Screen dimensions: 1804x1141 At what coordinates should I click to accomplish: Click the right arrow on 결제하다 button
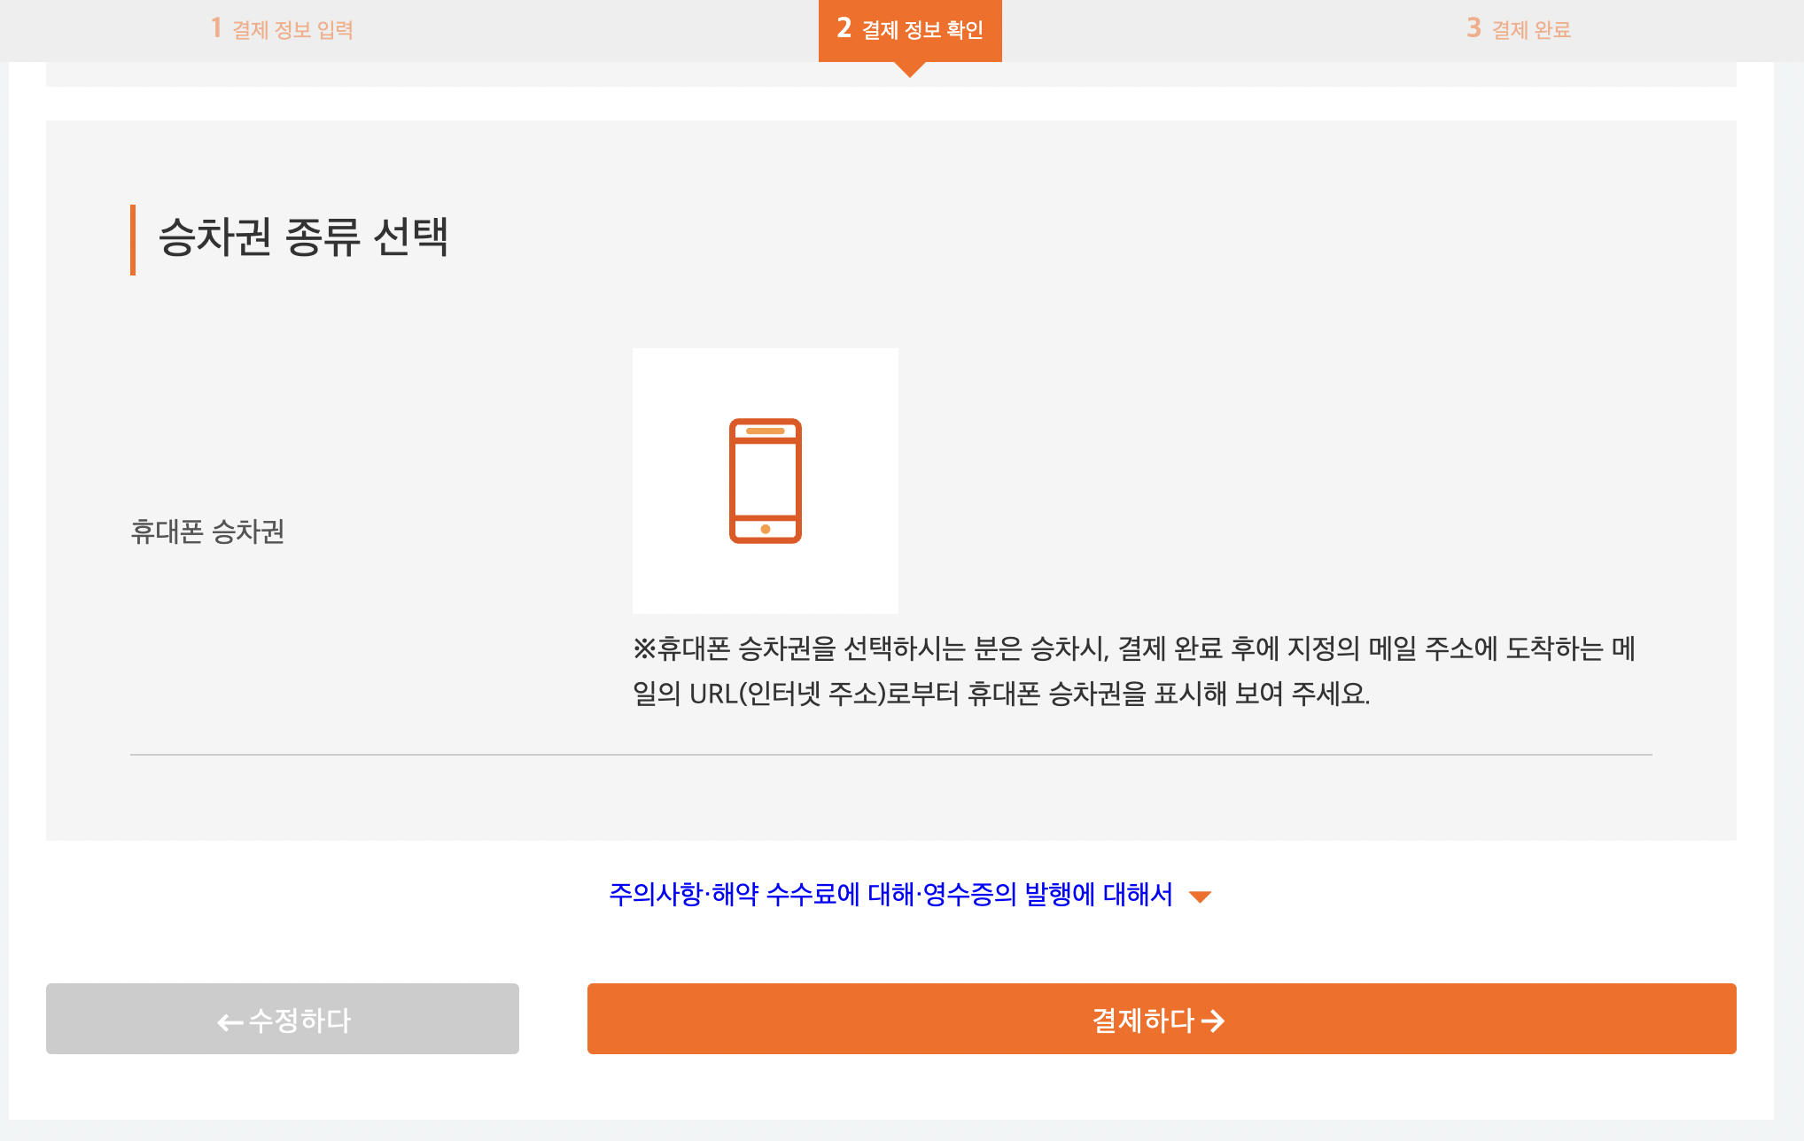pos(1213,1021)
